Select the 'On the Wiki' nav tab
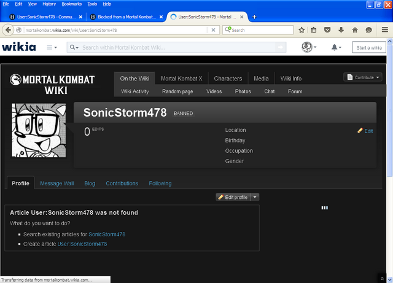This screenshot has height=283, width=393. [x=134, y=79]
